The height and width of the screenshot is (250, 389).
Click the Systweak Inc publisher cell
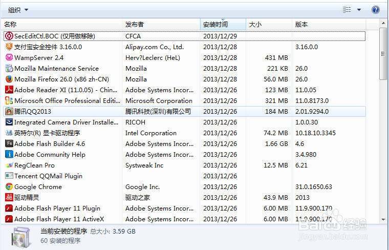[x=144, y=165]
